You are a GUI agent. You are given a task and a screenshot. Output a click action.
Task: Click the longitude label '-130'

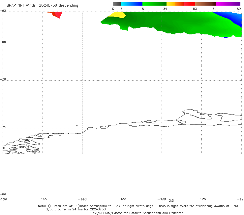[162, 199]
